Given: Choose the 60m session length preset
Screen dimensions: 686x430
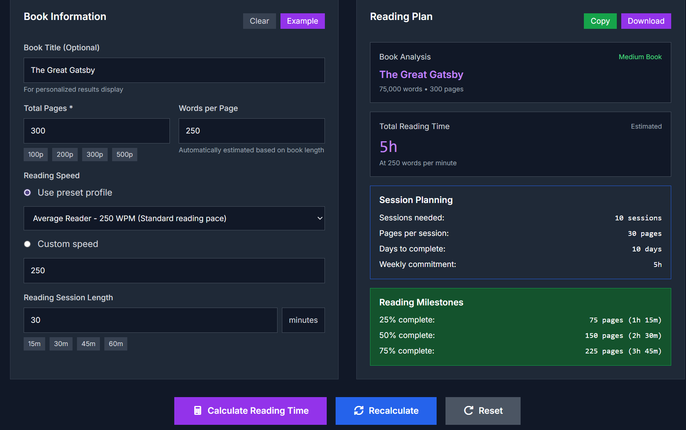Looking at the screenshot, I should pyautogui.click(x=116, y=344).
